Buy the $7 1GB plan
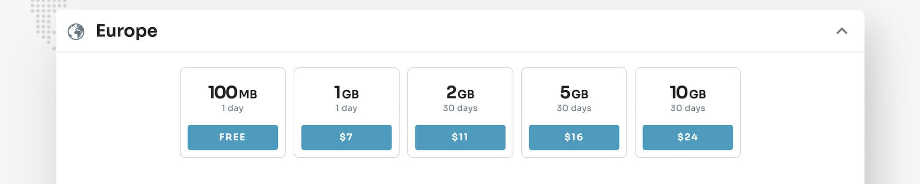This screenshot has height=184, width=920. (x=346, y=137)
